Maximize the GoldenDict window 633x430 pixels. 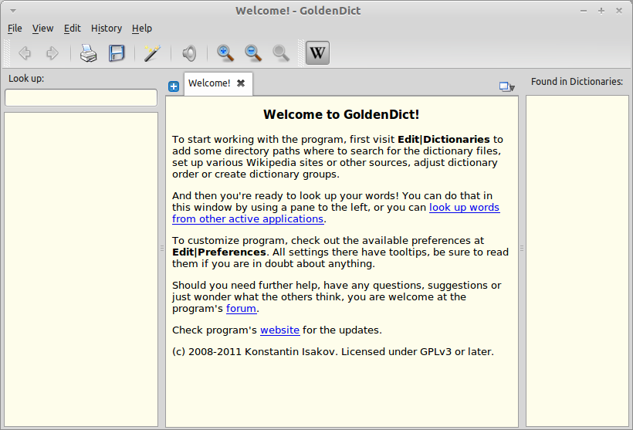(601, 11)
